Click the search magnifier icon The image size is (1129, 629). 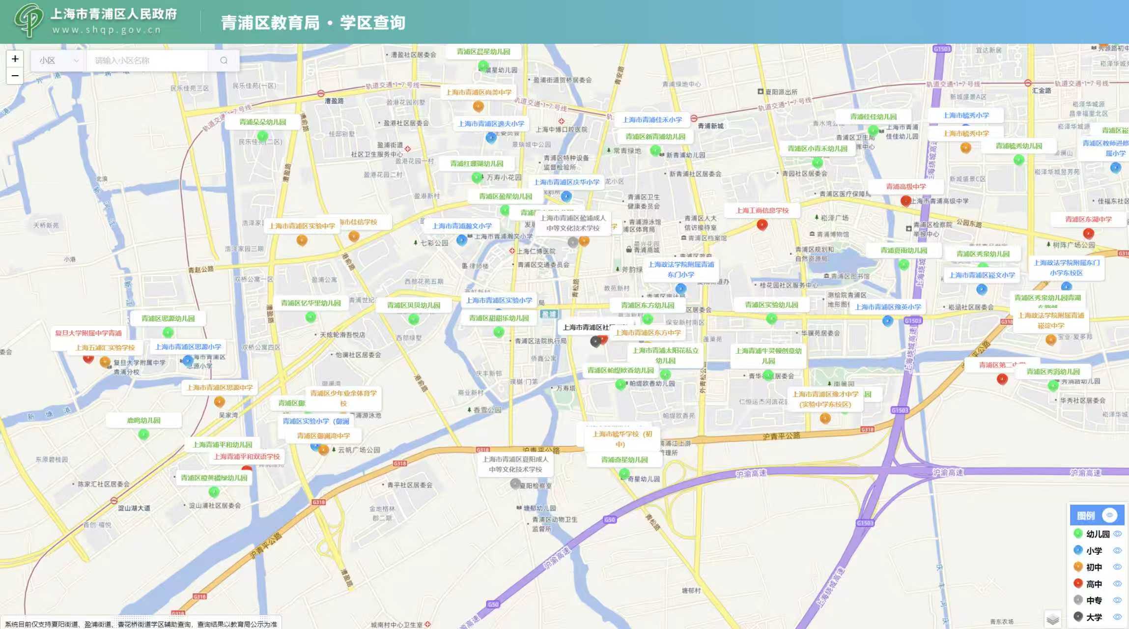point(224,60)
